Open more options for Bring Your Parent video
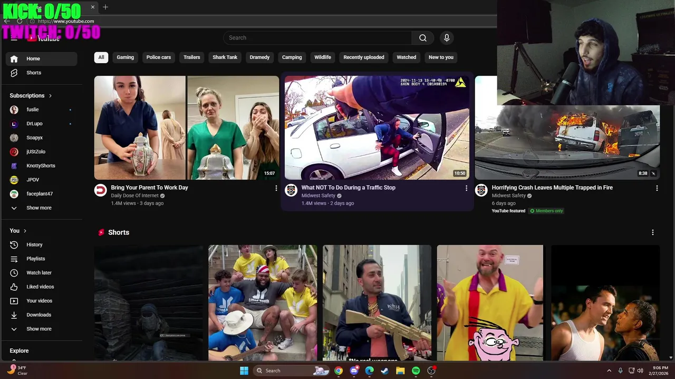Viewport: 675px width, 379px height. pos(276,188)
